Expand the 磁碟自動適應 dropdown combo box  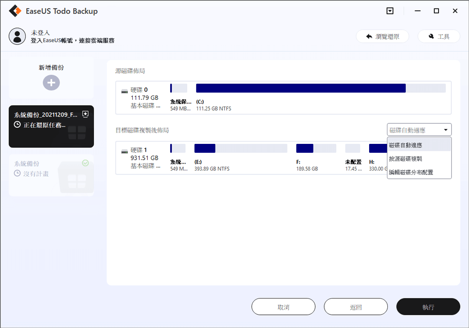419,130
